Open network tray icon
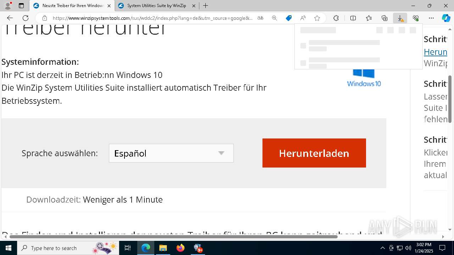Viewport: 454px width, 255px height. pos(400,248)
